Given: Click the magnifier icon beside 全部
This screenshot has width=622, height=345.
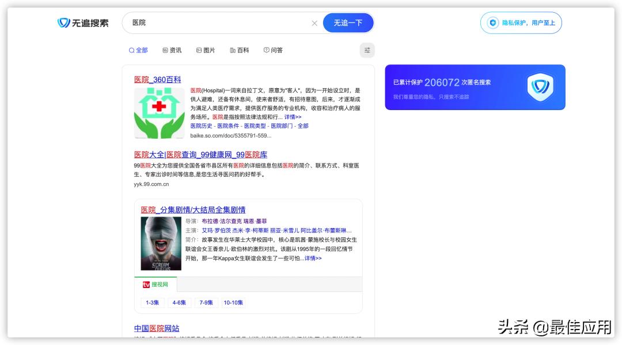Looking at the screenshot, I should [132, 51].
